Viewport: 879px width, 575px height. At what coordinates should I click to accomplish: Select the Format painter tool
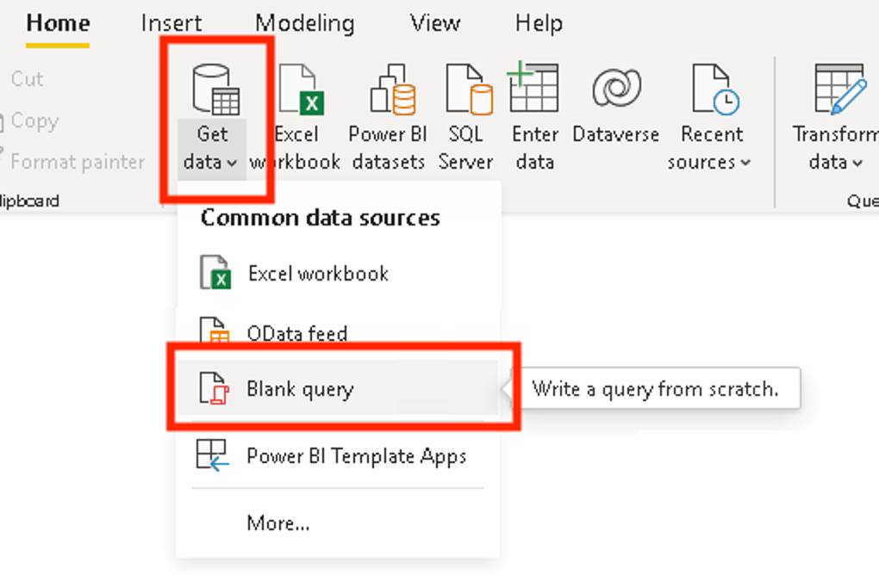[x=78, y=161]
